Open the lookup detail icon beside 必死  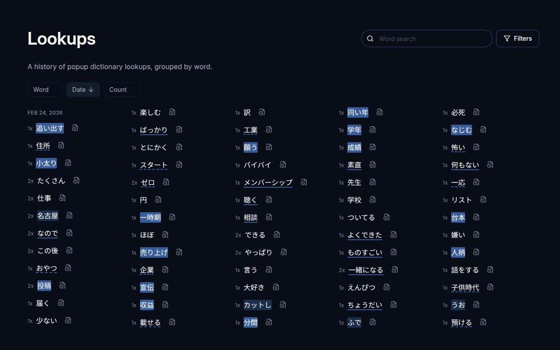(x=476, y=112)
